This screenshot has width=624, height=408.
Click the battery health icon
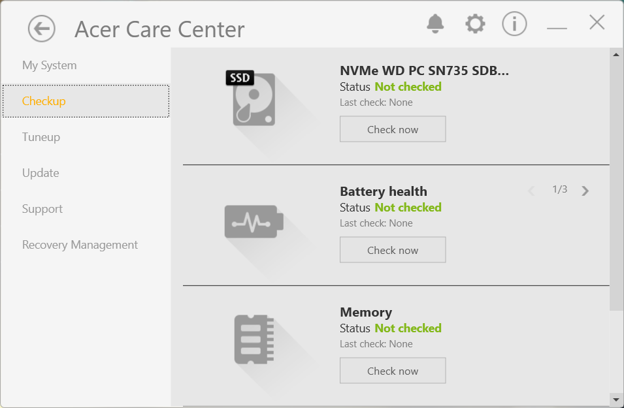click(254, 221)
